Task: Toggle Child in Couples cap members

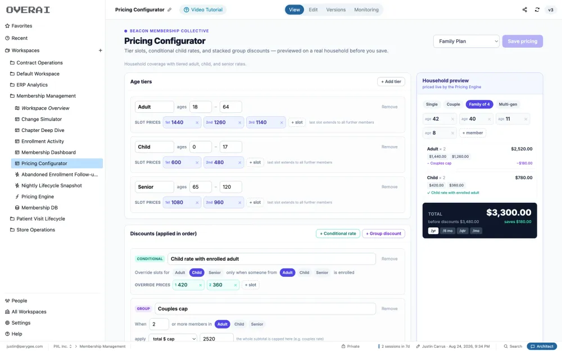Action: point(239,324)
